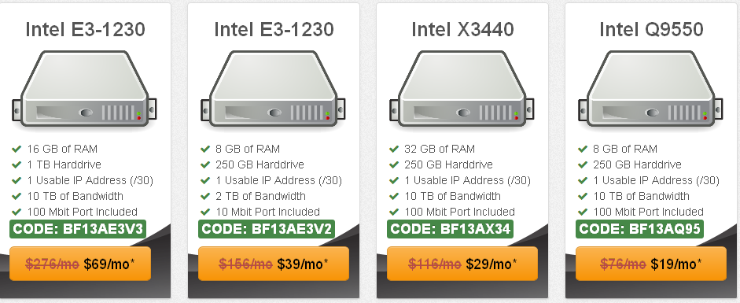Viewport: 740px width, 303px height.
Task: Click the $39/mo orange price button
Action: (x=273, y=264)
